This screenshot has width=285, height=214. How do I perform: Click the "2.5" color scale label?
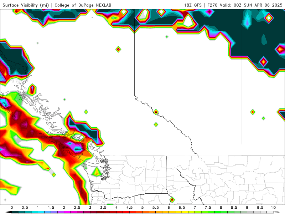click(77, 208)
